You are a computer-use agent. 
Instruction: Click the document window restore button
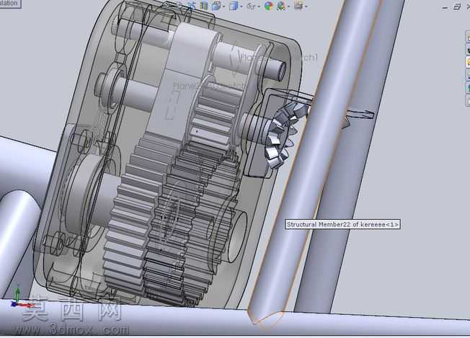(457, 7)
